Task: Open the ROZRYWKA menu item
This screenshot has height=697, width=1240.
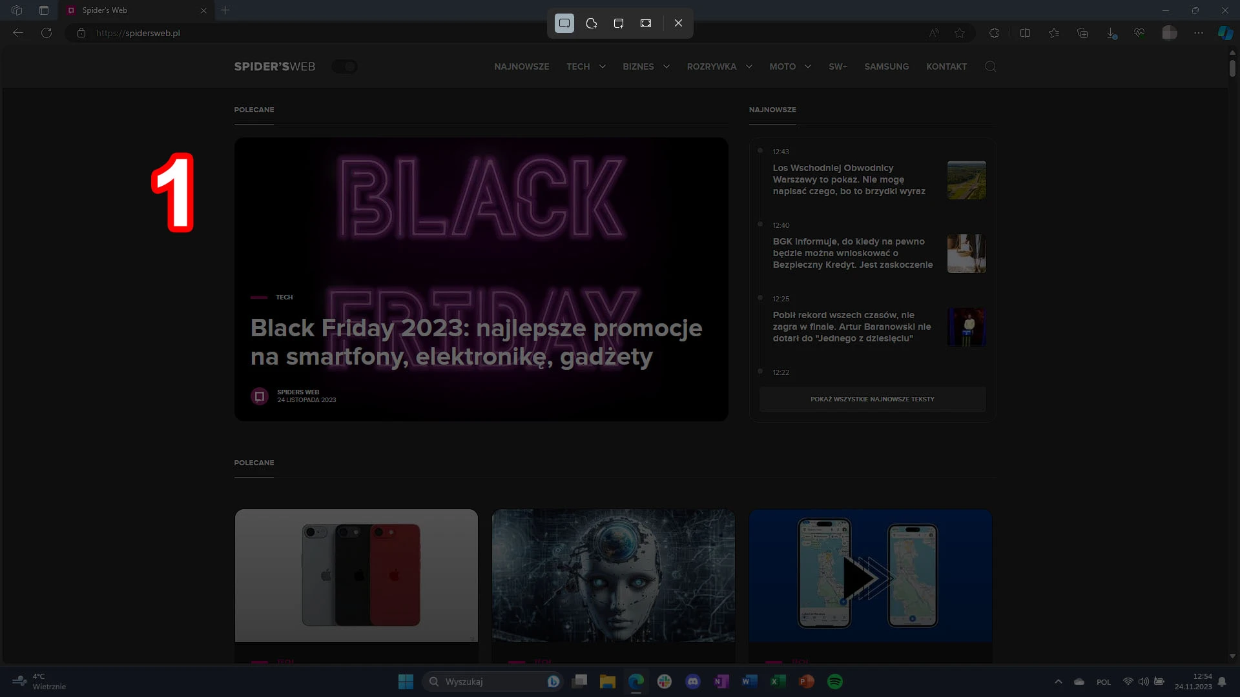Action: click(712, 66)
